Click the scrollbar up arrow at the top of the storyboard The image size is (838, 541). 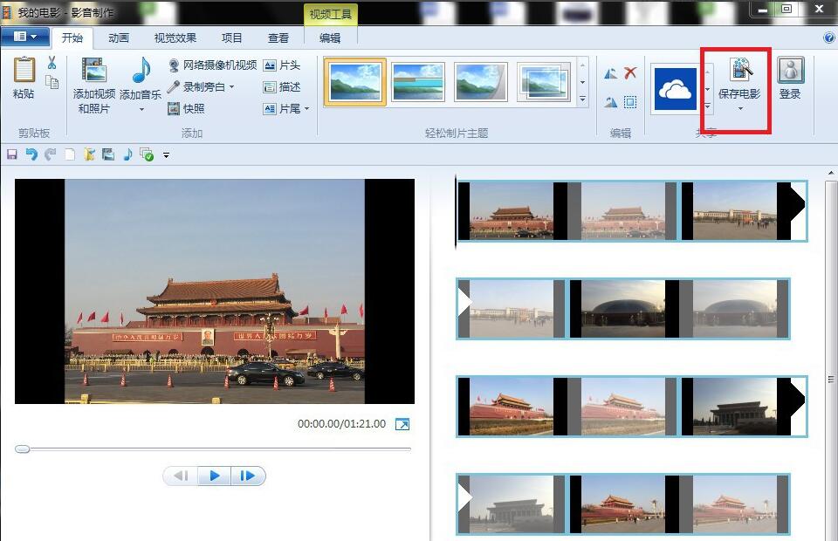tap(831, 173)
